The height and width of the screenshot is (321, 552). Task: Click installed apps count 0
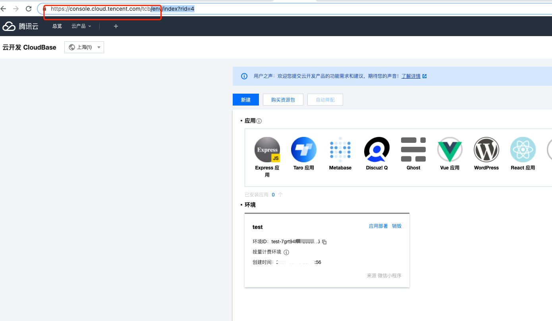click(x=273, y=195)
